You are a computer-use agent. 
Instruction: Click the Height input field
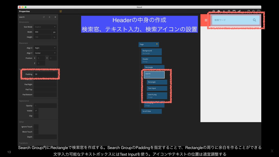43,37
